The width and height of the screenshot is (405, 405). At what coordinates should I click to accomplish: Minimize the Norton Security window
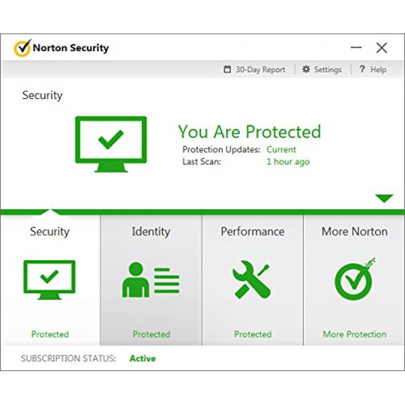tap(356, 48)
